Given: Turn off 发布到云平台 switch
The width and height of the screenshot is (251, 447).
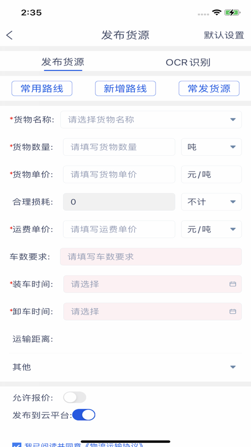Looking at the screenshot, I should click(x=83, y=415).
